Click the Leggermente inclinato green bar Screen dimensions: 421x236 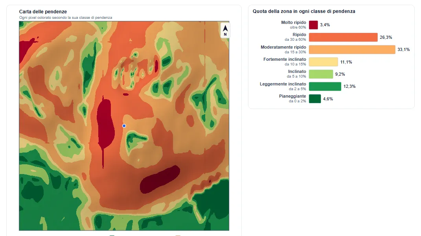[x=325, y=87]
